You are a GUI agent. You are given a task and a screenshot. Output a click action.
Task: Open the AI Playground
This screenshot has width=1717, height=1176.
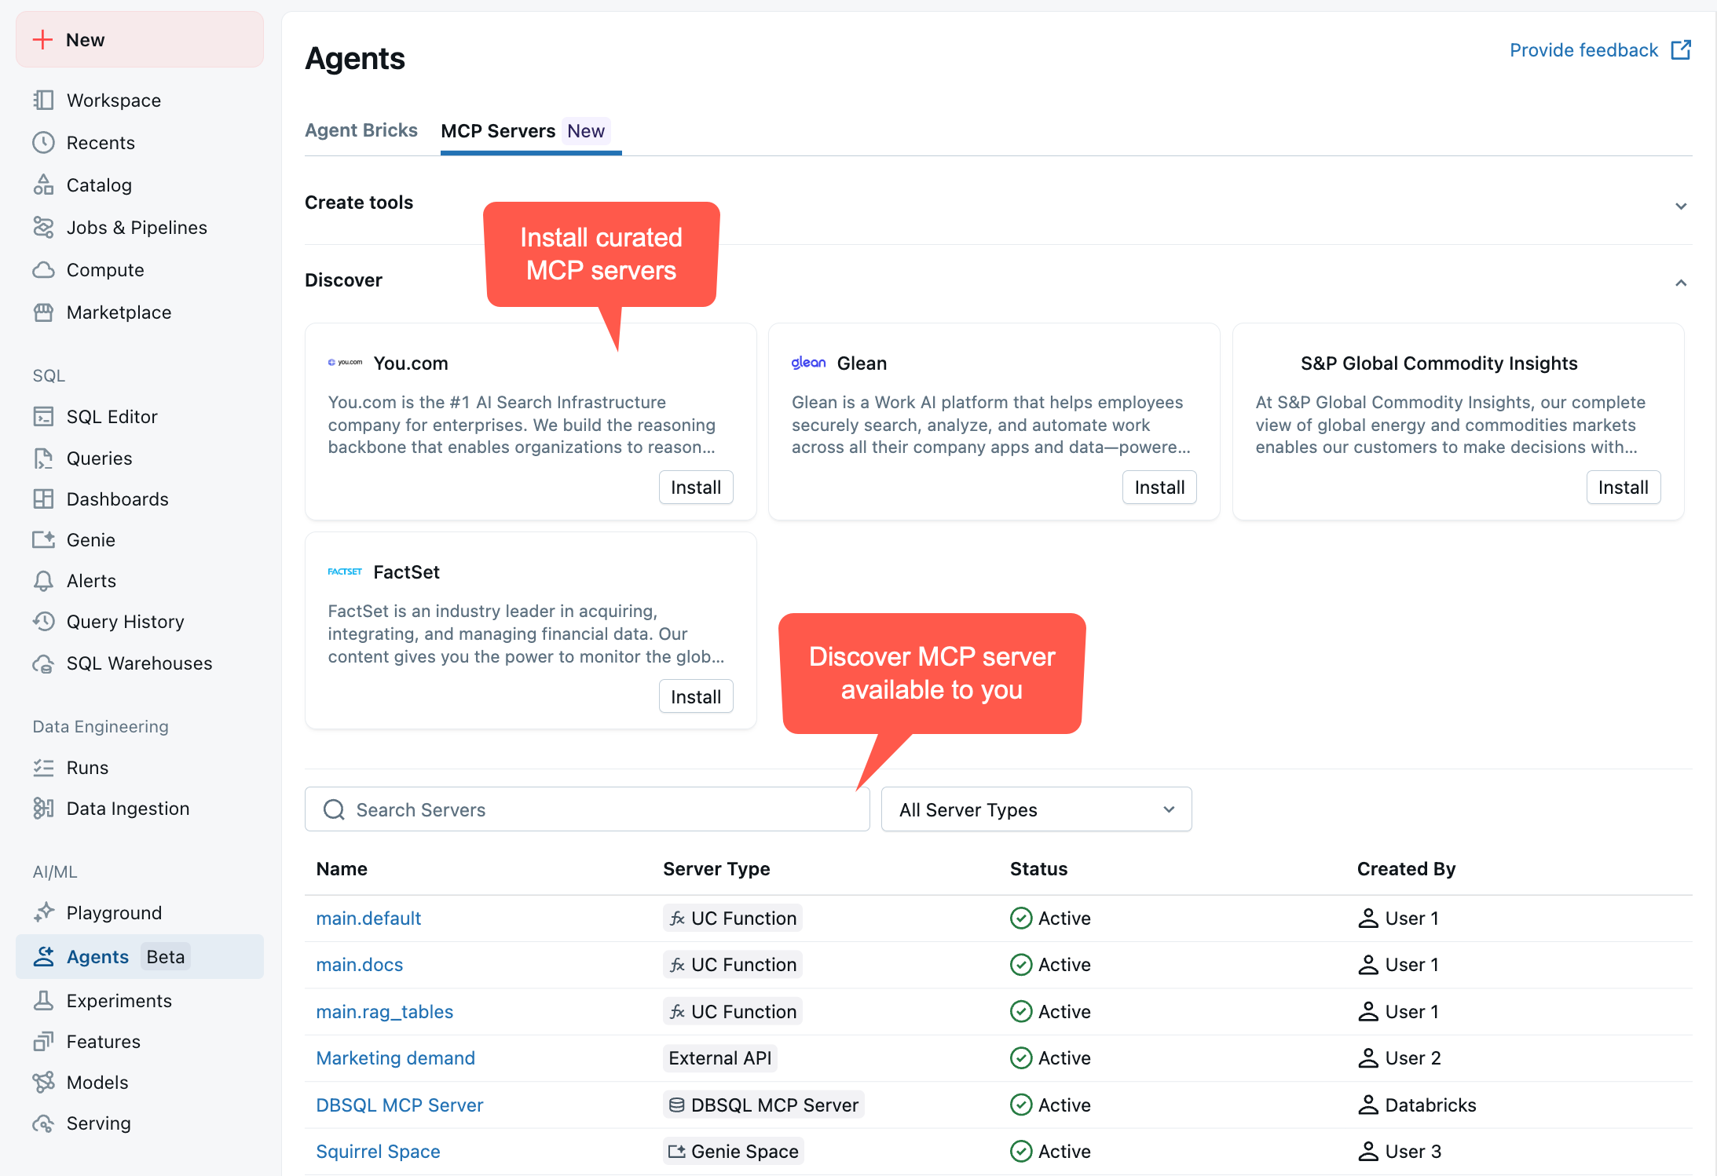114,912
